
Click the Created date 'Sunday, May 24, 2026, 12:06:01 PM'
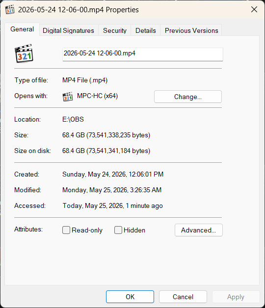tap(113, 175)
